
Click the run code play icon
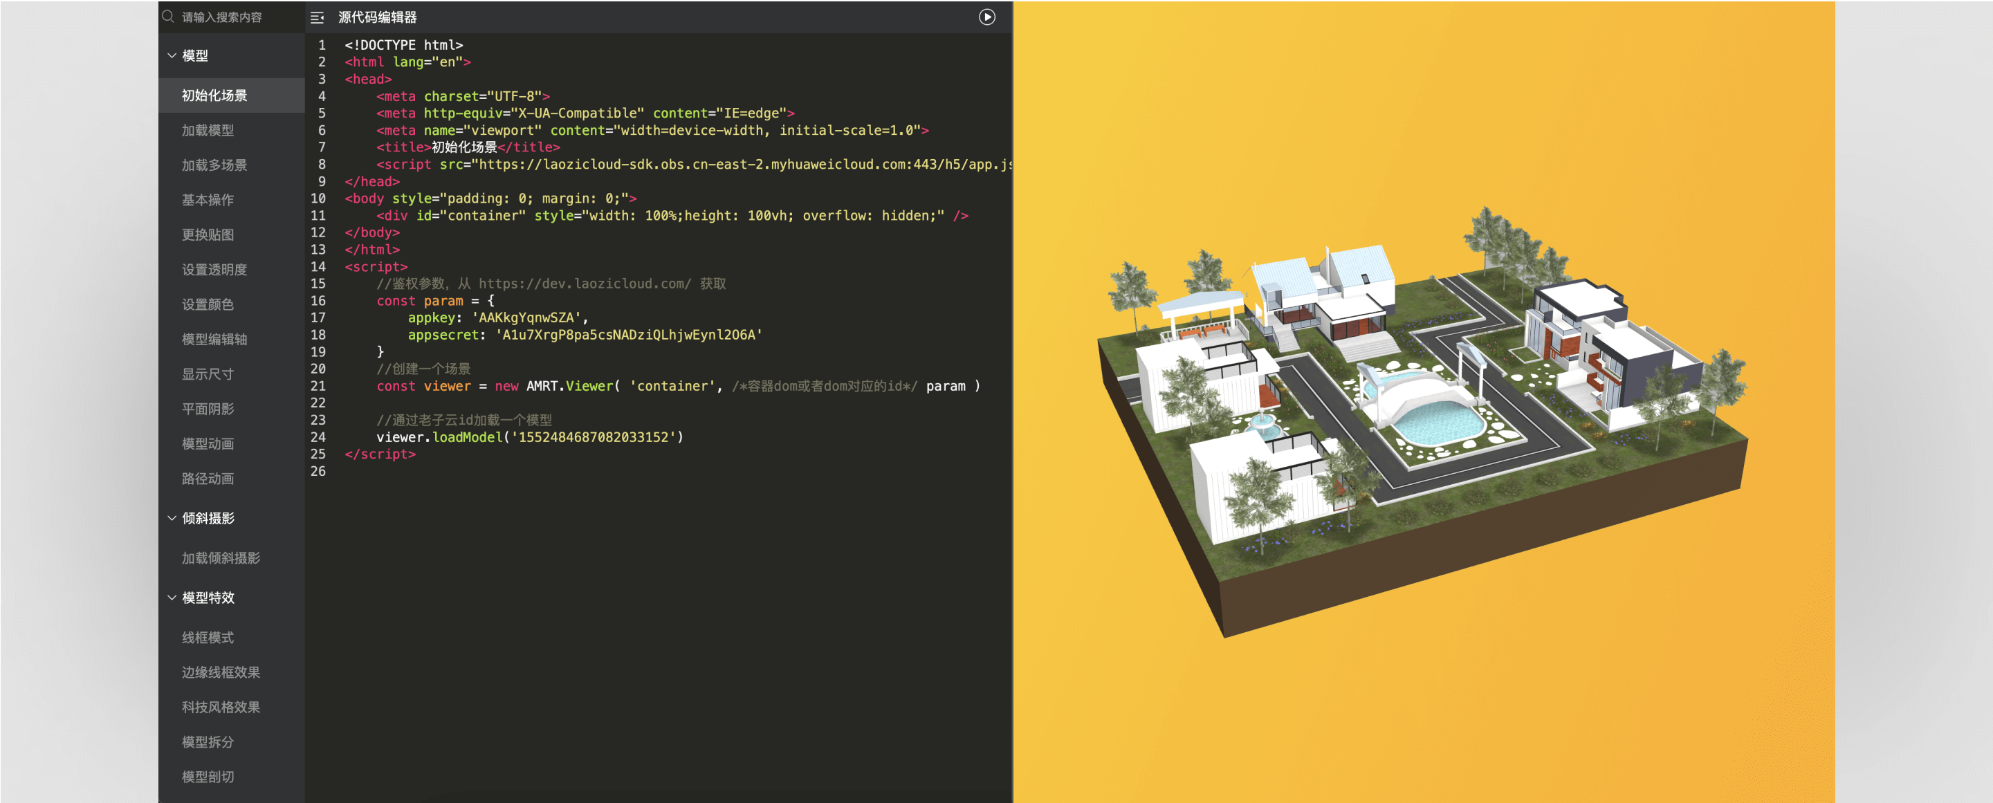tap(986, 17)
